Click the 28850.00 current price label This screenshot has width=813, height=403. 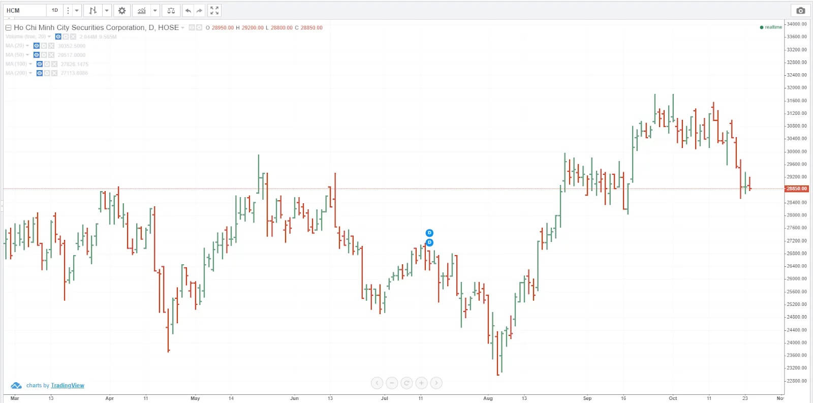point(796,189)
